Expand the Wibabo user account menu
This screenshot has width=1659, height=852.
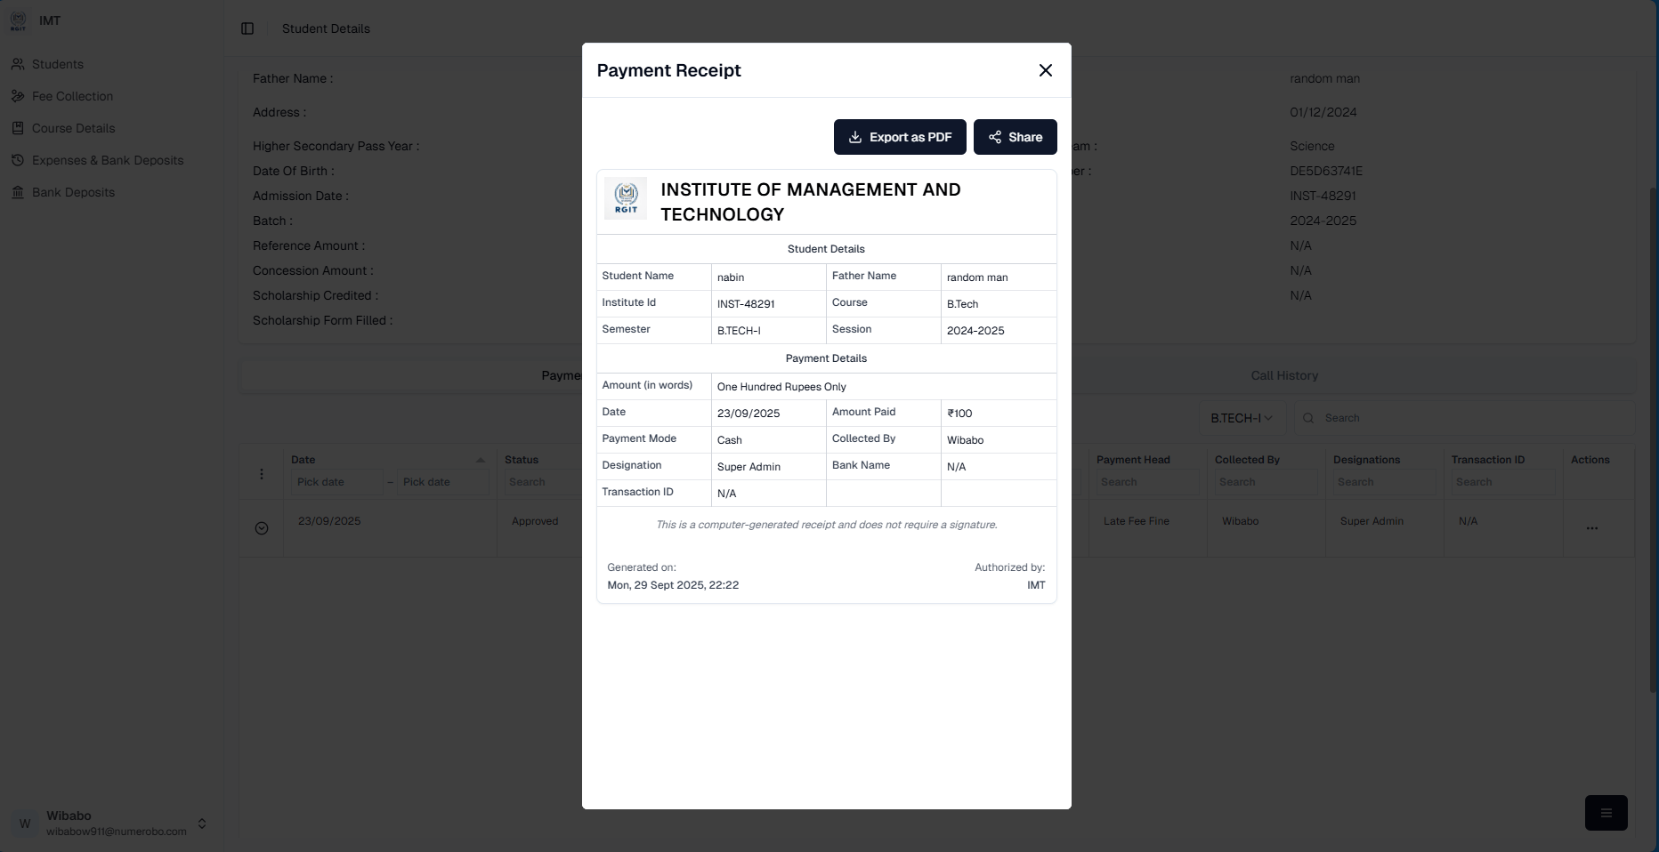pyautogui.click(x=202, y=824)
